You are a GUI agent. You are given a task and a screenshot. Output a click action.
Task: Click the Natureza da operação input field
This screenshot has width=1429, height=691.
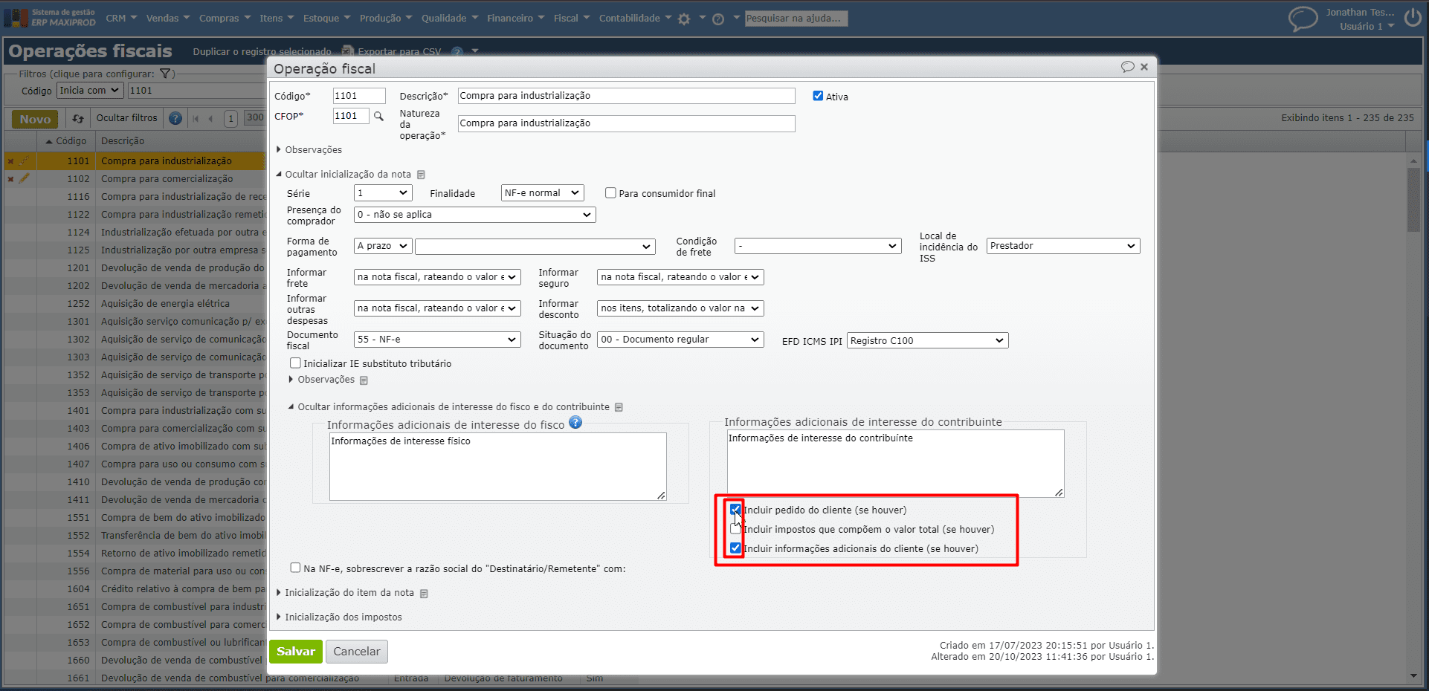point(626,123)
